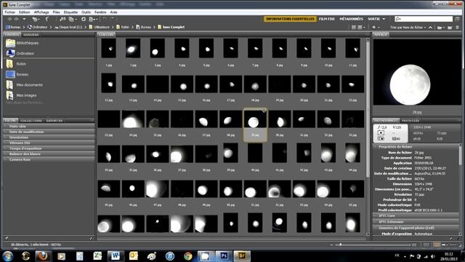465x262 pixels.
Task: Switch to Film Fixe workspace
Action: pos(326,19)
